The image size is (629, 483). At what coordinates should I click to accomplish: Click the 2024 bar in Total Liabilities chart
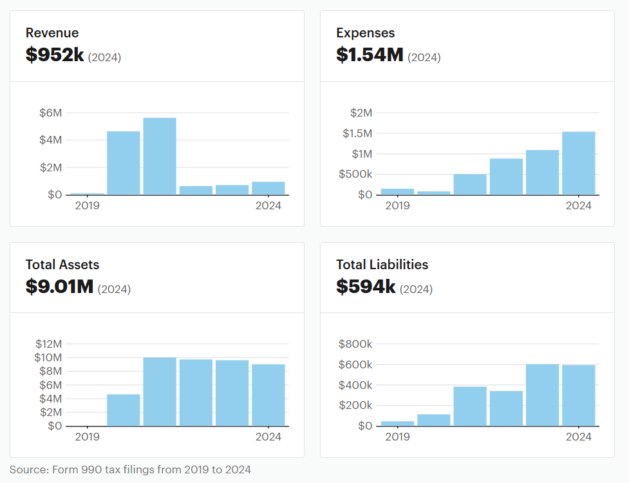tap(579, 395)
